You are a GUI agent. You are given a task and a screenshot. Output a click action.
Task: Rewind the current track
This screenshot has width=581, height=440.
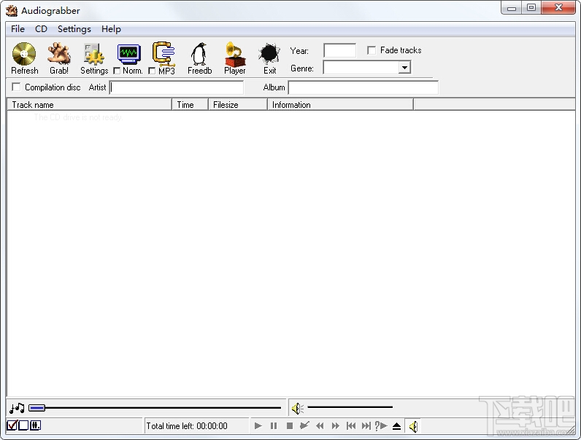[320, 426]
